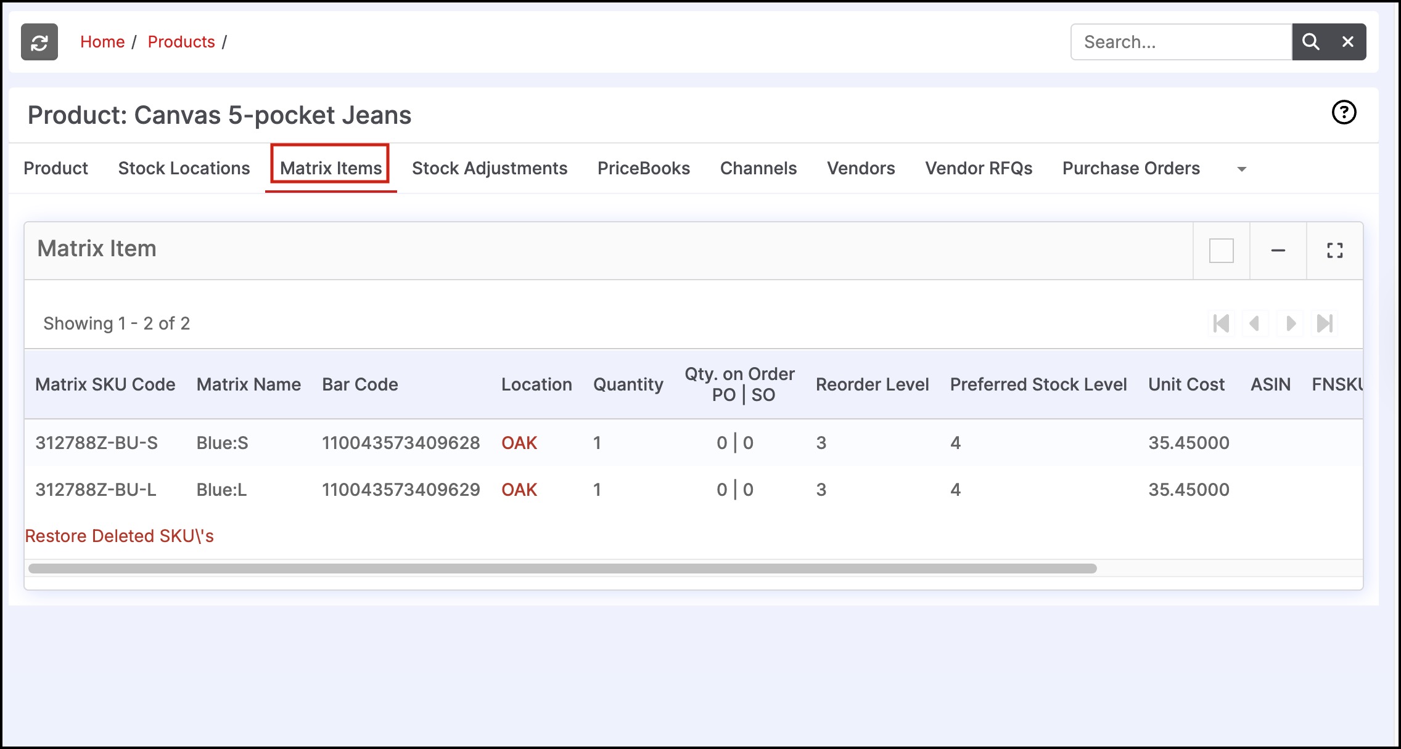
Task: Click the Matrix Item panel title
Action: [x=97, y=248]
